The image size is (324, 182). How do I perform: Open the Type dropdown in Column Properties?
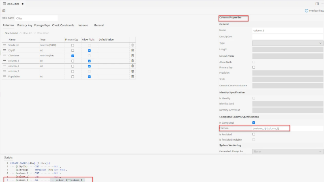coord(288,43)
